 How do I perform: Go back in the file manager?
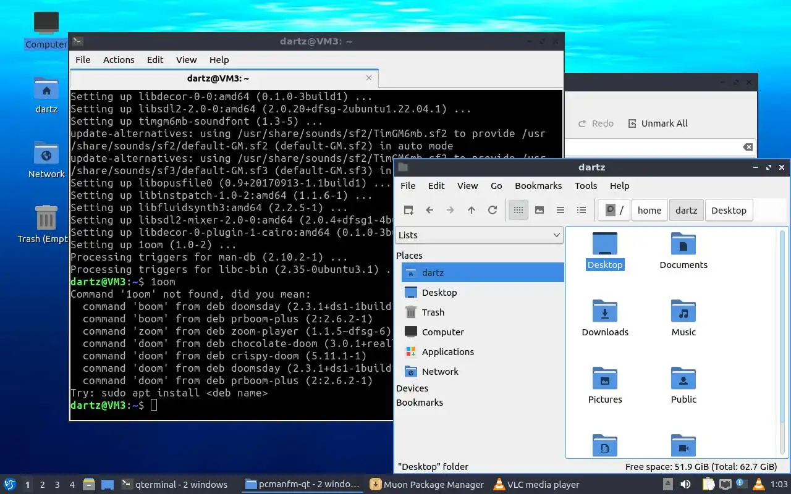[x=429, y=210]
